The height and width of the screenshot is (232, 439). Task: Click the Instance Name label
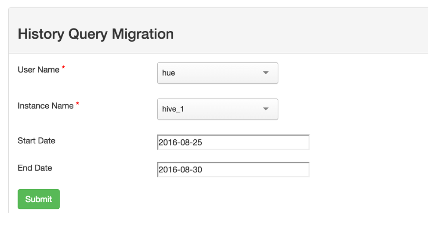(x=45, y=106)
